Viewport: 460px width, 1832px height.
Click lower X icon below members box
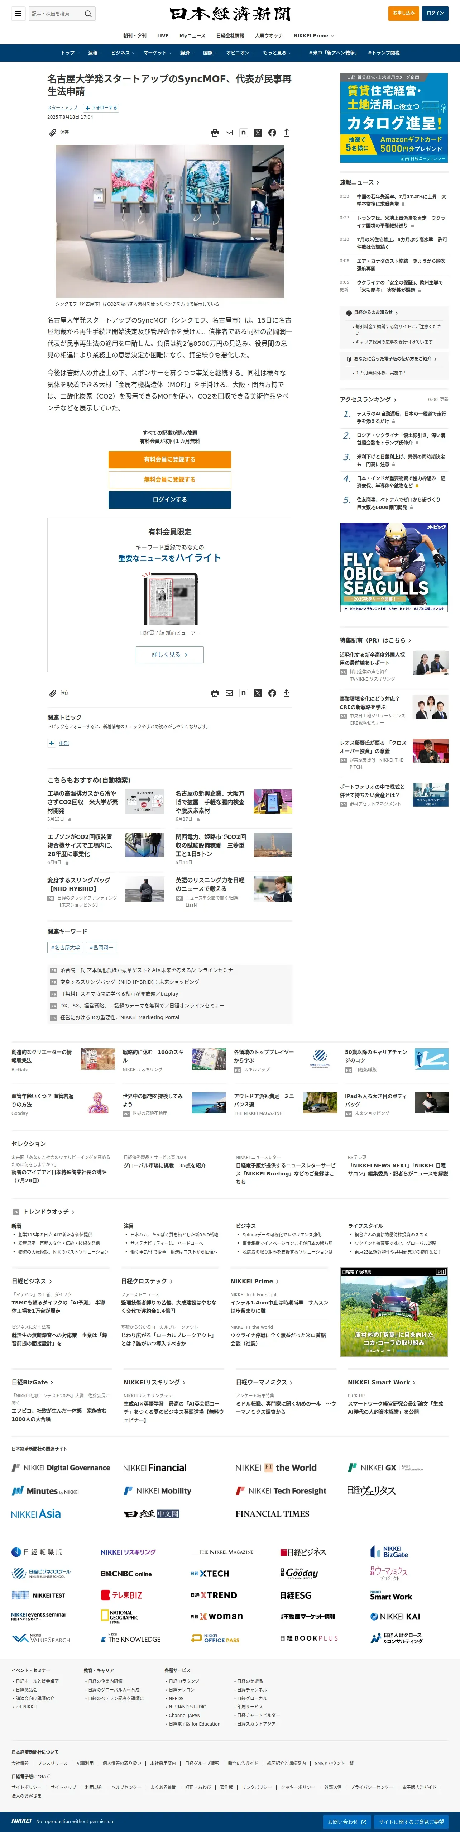click(x=258, y=693)
